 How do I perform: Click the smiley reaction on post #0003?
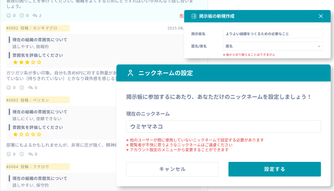pos(9,154)
